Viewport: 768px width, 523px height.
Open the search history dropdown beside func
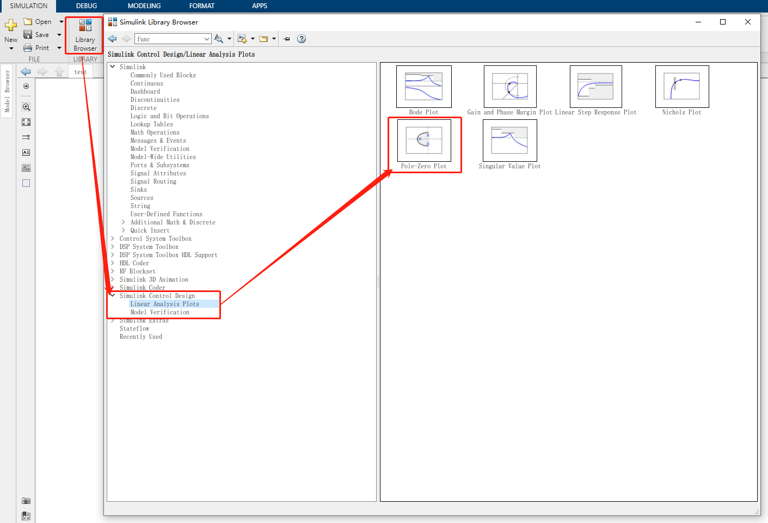206,39
